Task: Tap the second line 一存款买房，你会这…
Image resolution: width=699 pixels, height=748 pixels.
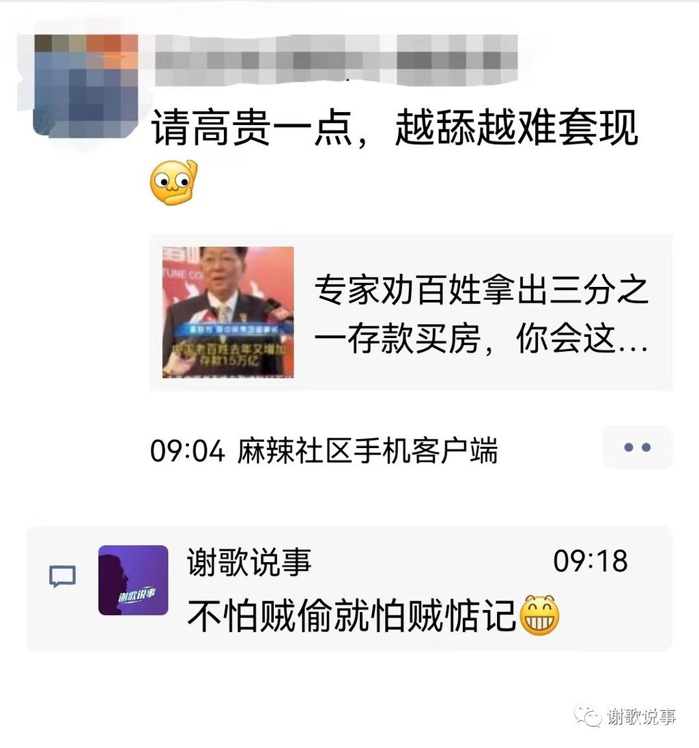Action: 481,339
